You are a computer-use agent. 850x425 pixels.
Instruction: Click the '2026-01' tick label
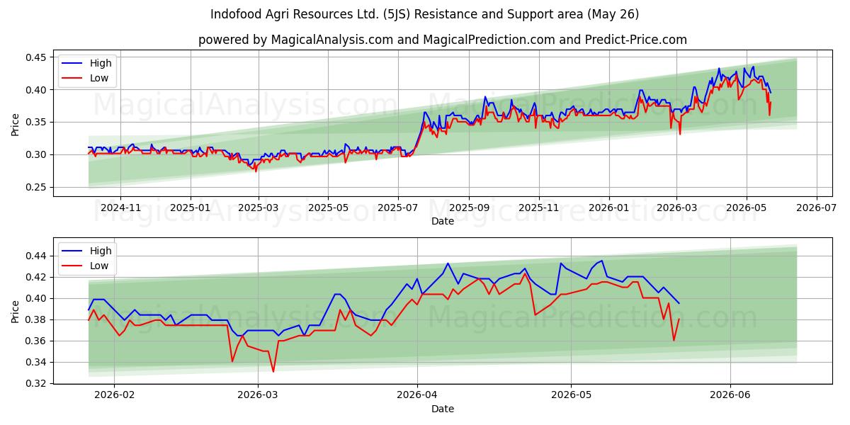[608, 208]
